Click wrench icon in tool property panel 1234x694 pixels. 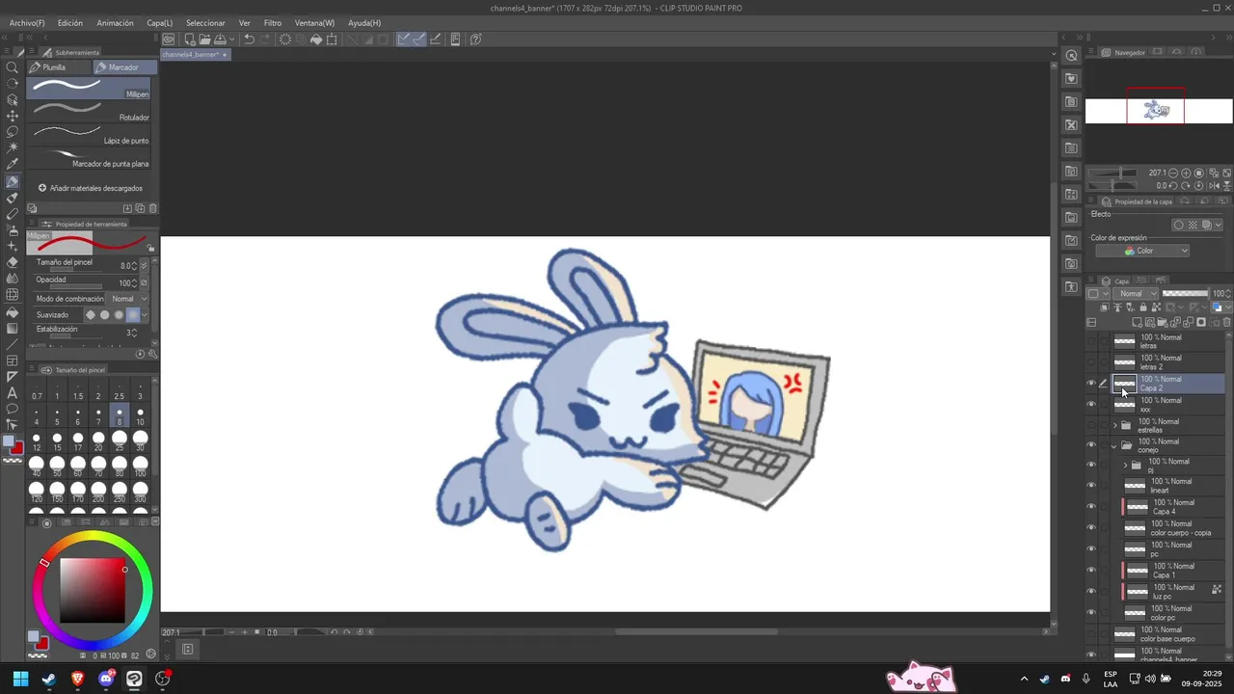pyautogui.click(x=152, y=354)
